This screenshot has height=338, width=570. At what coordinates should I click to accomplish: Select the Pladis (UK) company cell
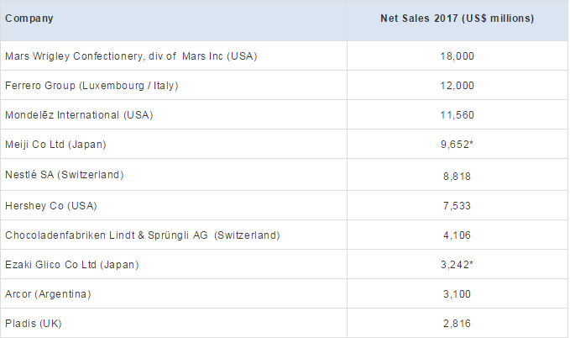pyautogui.click(x=34, y=323)
